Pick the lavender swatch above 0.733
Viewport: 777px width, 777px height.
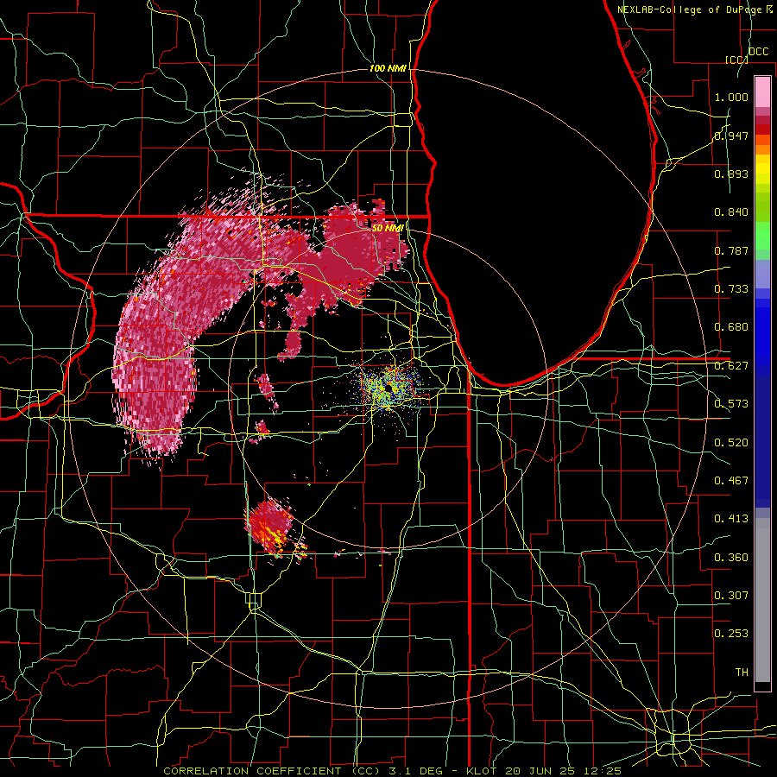762,274
